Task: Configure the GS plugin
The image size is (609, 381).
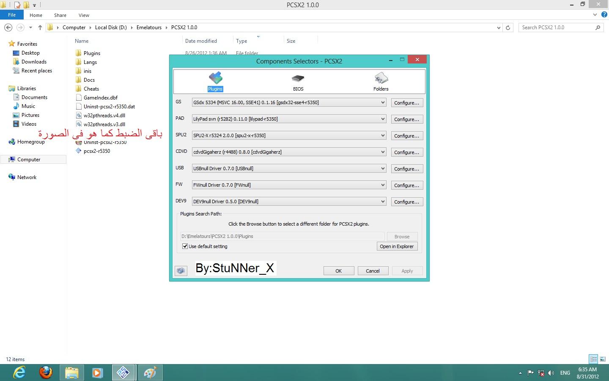Action: [407, 103]
